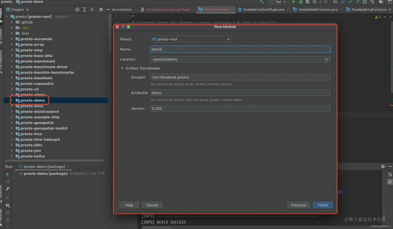Click the Git commit checkmark icon
Viewport: 393px width, 229px height.
(350, 2)
